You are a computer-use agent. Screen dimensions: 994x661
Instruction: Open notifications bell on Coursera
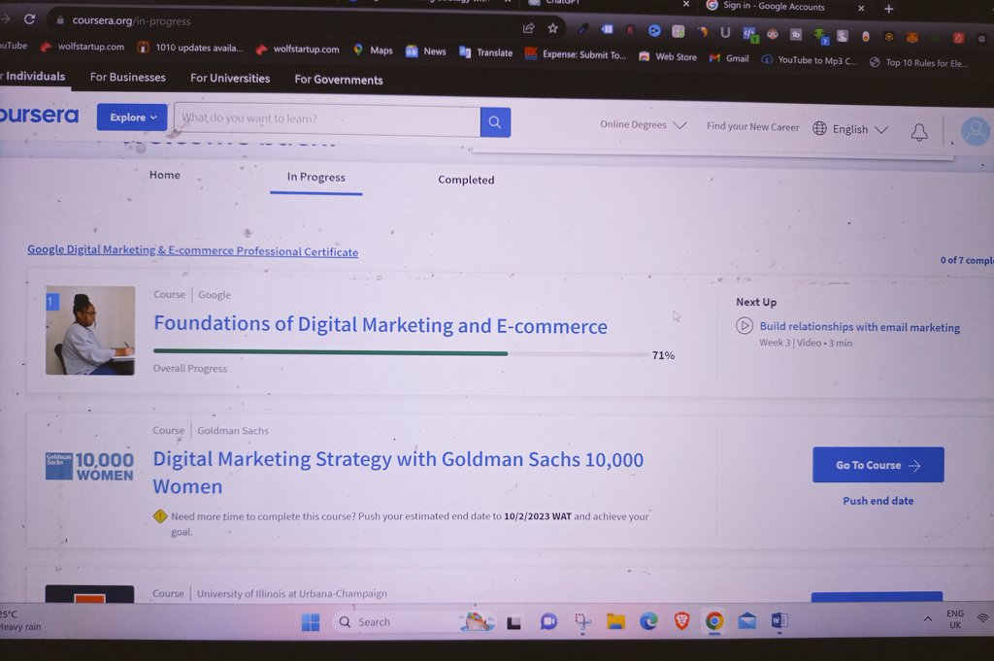[918, 130]
